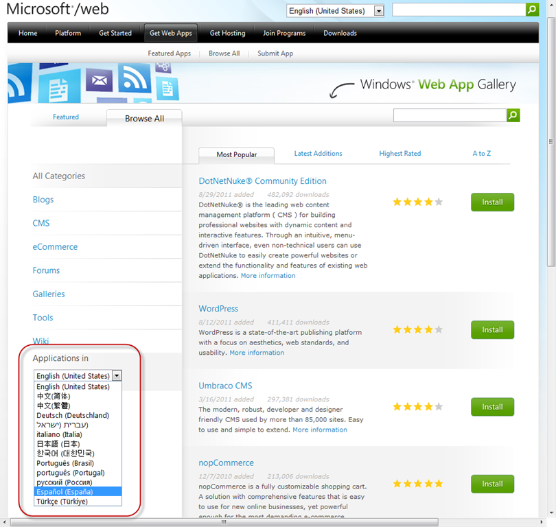Select the Browse All tab
This screenshot has width=556, height=527.
[x=144, y=119]
